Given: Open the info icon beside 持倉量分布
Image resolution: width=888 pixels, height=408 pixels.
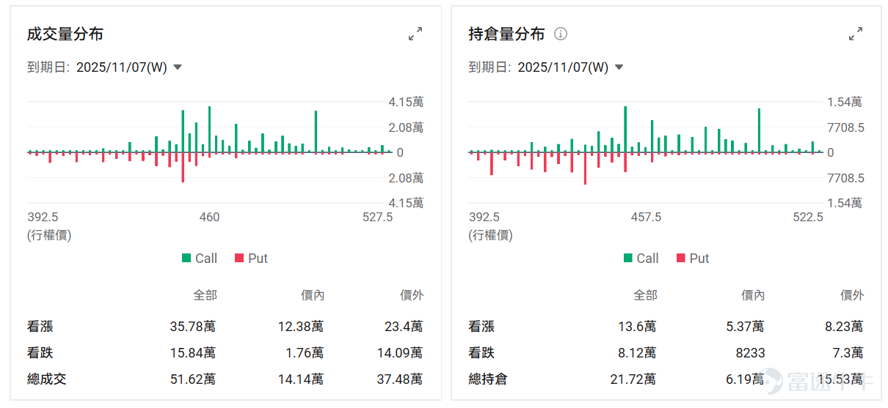Looking at the screenshot, I should coord(561,34).
